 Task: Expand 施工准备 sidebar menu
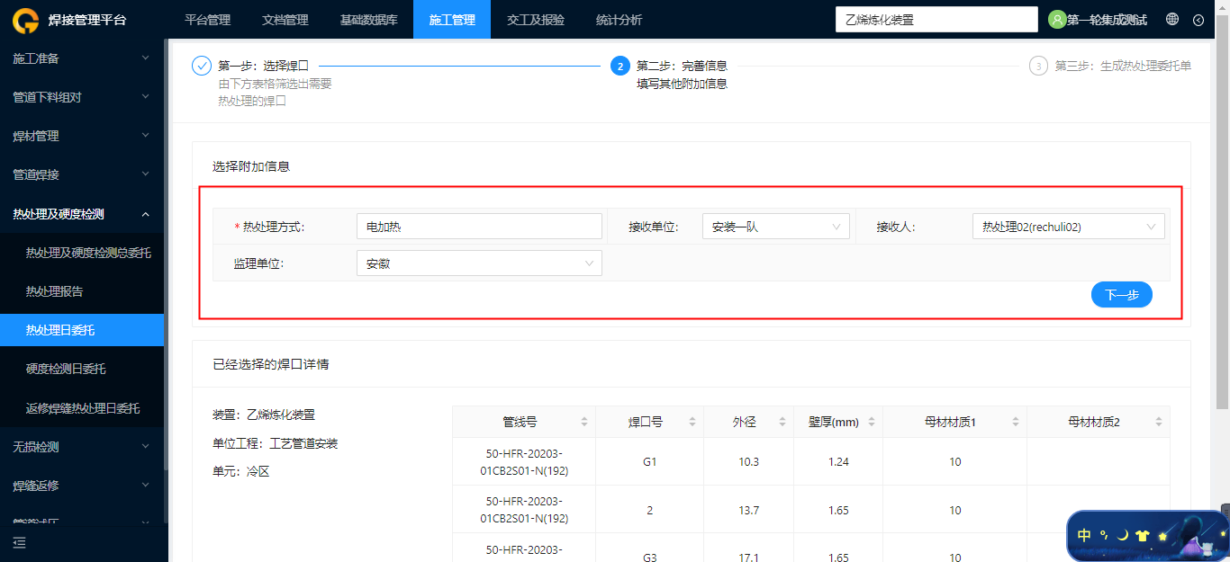coord(82,58)
